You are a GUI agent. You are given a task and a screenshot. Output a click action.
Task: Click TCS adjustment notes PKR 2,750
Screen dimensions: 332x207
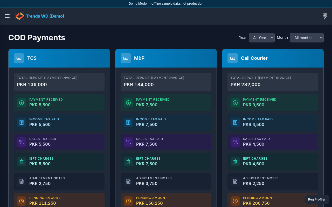tap(40, 184)
